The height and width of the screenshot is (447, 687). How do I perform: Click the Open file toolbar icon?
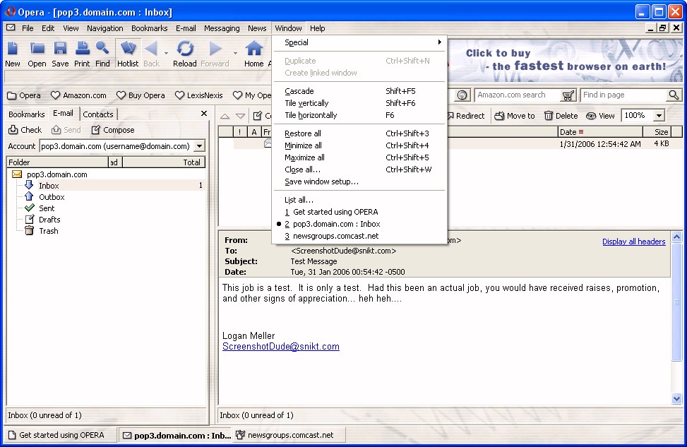pos(37,54)
